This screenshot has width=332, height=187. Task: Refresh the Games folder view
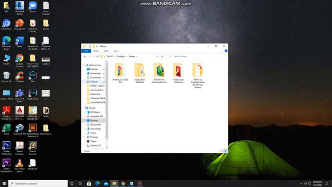[x=162, y=57]
